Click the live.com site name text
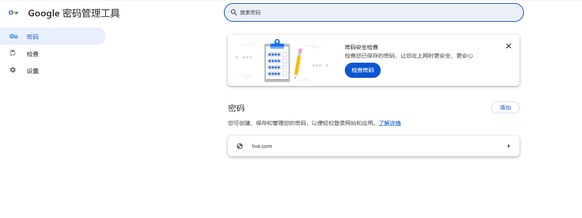 262,146
